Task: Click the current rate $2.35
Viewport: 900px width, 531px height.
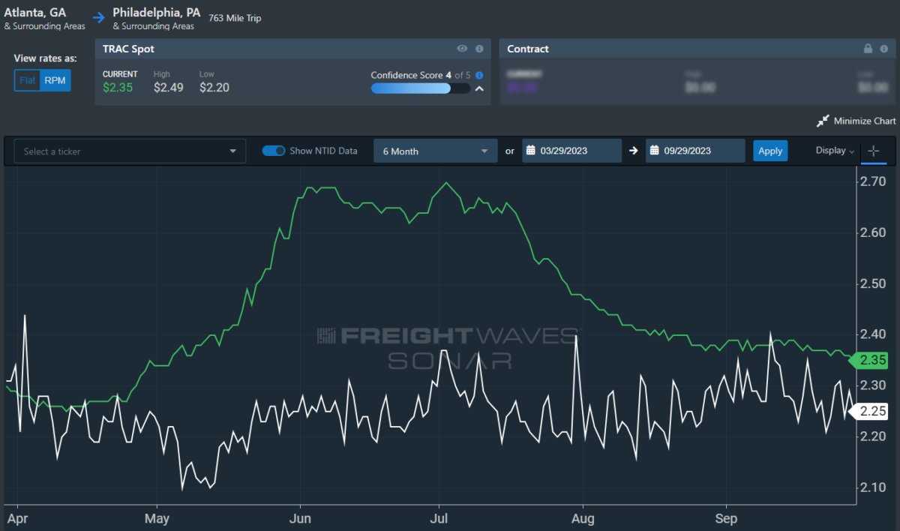Action: 117,87
